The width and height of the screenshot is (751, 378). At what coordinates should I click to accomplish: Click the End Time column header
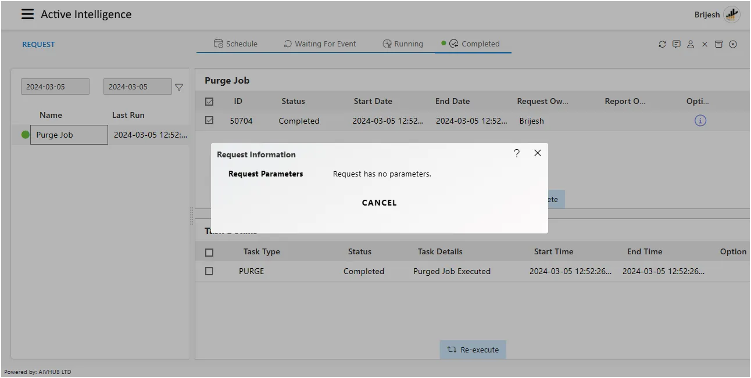pyautogui.click(x=645, y=251)
